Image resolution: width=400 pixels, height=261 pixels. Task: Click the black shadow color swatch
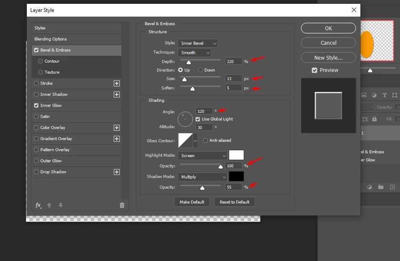coord(236,176)
